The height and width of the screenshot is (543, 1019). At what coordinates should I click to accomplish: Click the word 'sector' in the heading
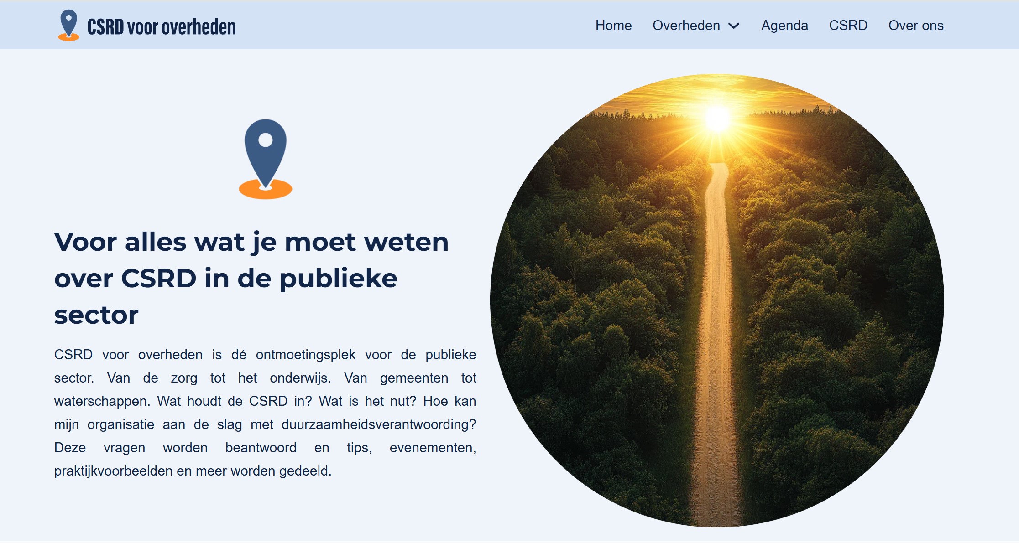(x=96, y=315)
